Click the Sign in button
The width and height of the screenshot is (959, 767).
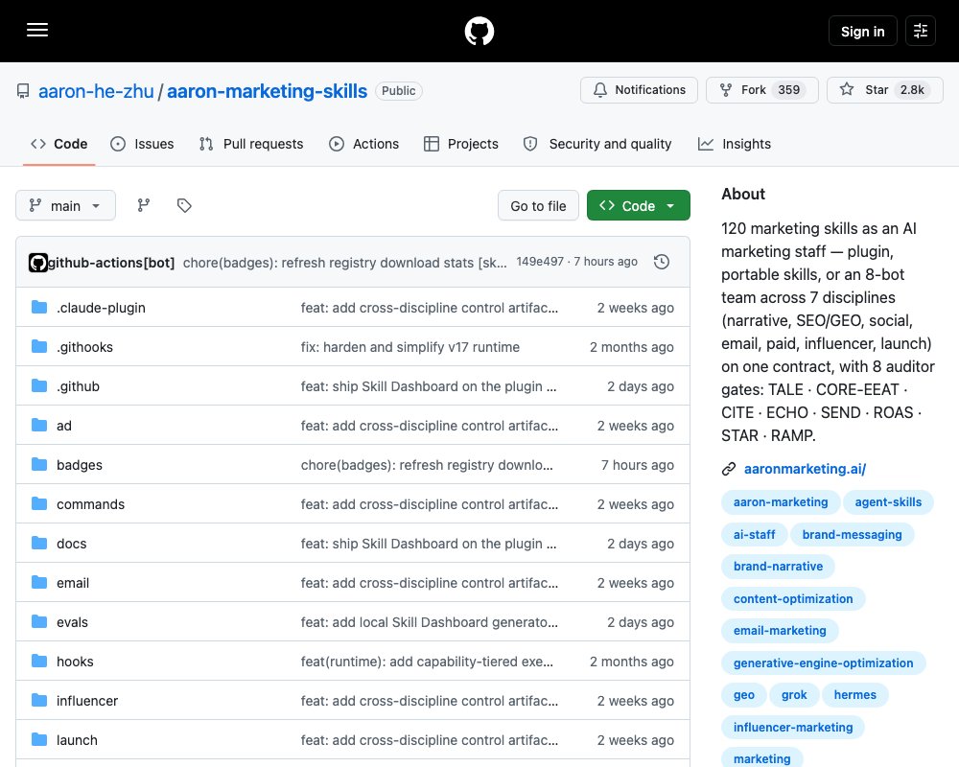[862, 31]
